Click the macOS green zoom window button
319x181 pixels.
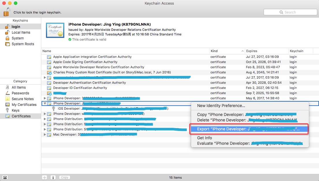[16, 3]
